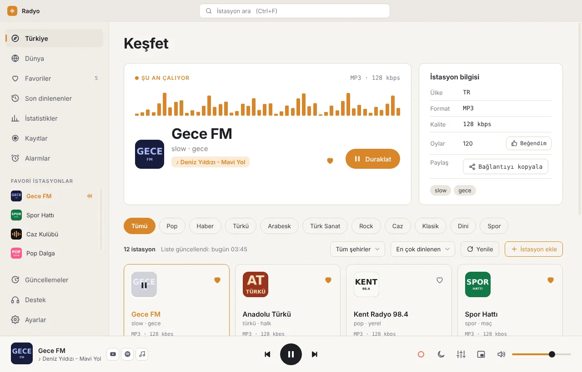
Task: Click the Beğendim like button
Action: 529,143
